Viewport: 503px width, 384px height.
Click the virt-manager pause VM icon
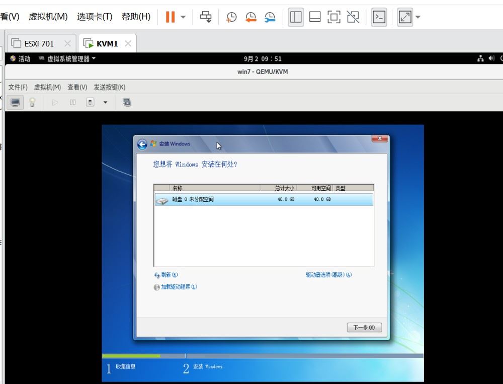pos(73,103)
